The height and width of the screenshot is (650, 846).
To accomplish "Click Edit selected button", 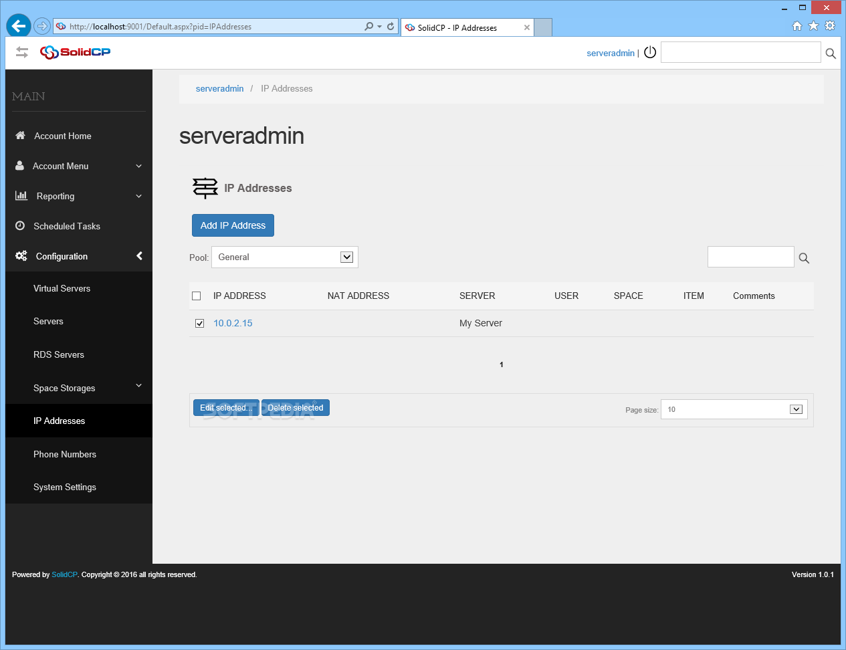I will (x=226, y=408).
